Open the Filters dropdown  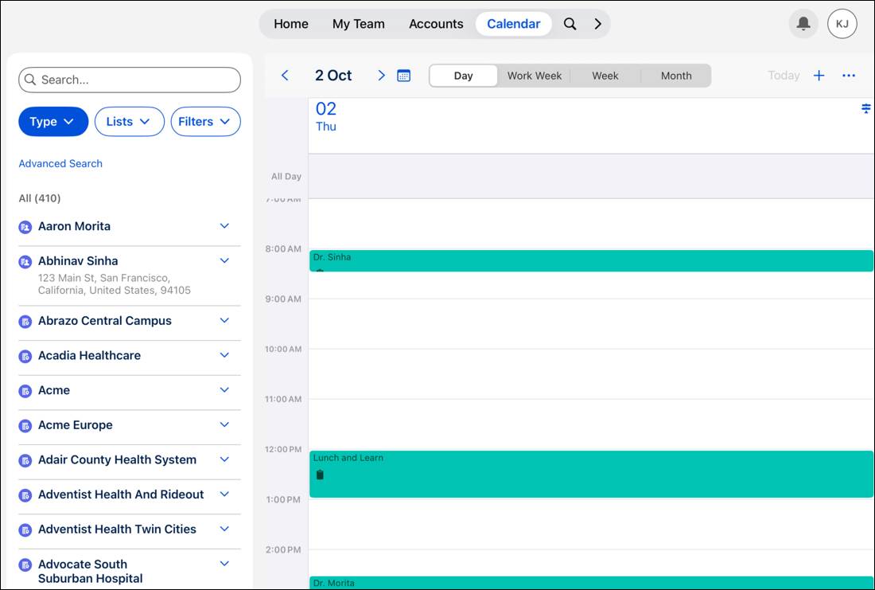pos(205,122)
